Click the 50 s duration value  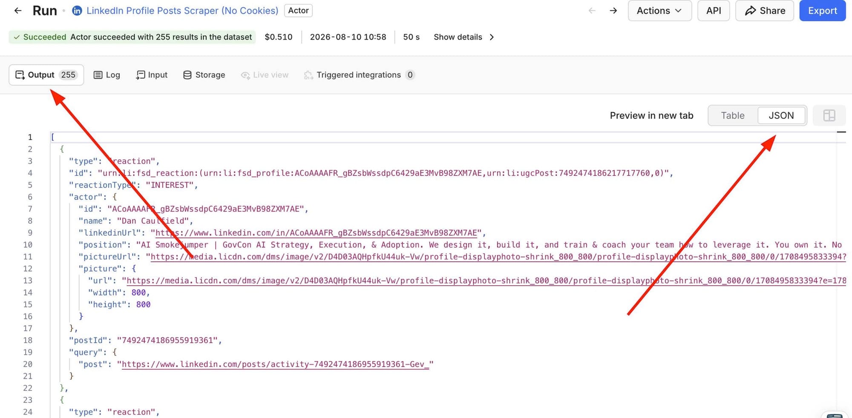[x=411, y=37]
